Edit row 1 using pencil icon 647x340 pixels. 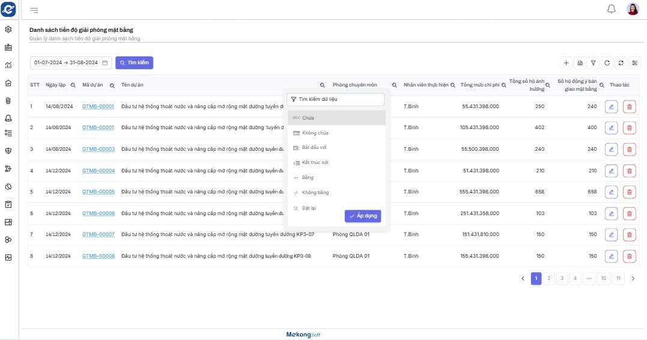(x=611, y=106)
